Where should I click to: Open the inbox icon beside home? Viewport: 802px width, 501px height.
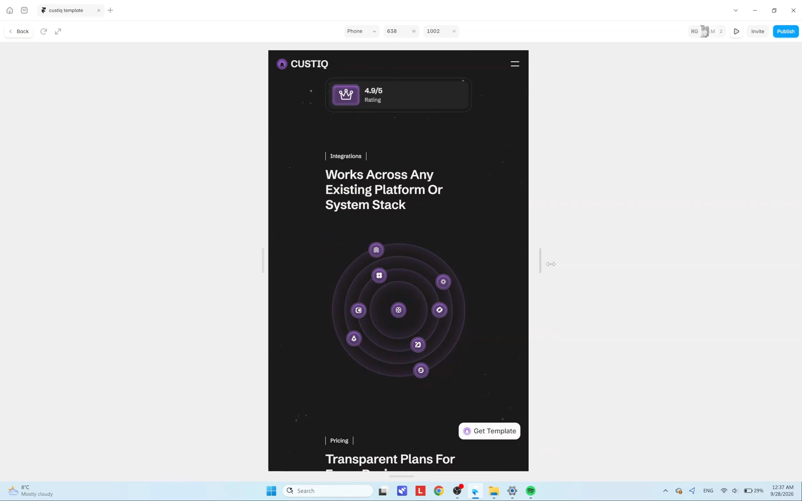[x=24, y=10]
